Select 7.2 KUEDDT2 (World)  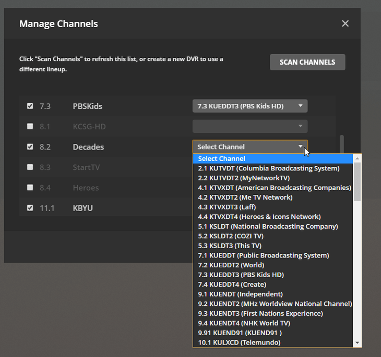(273, 265)
